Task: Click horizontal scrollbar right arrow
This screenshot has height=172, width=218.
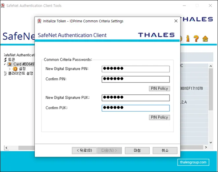Action: coord(206,147)
